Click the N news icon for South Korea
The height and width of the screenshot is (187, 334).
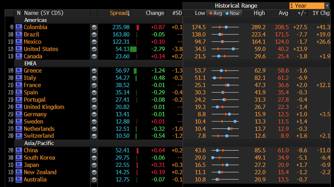point(19,157)
